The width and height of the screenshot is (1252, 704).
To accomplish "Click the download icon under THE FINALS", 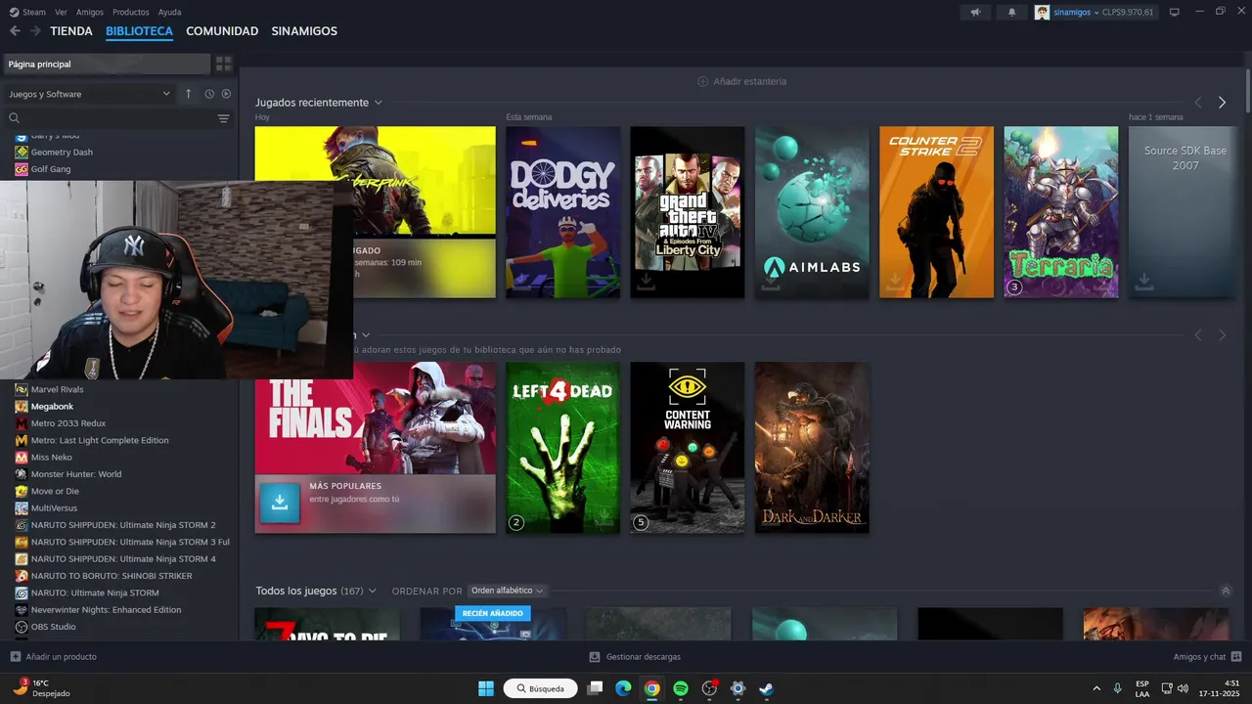I will (x=280, y=502).
